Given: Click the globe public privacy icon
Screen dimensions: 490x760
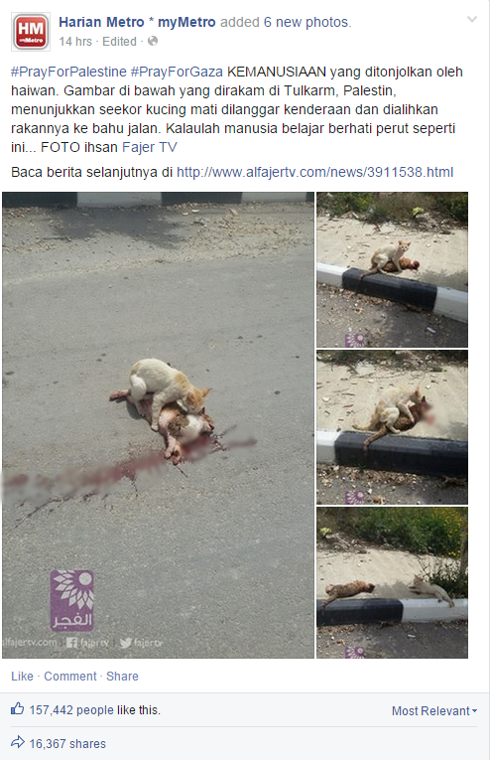Looking at the screenshot, I should tap(153, 41).
